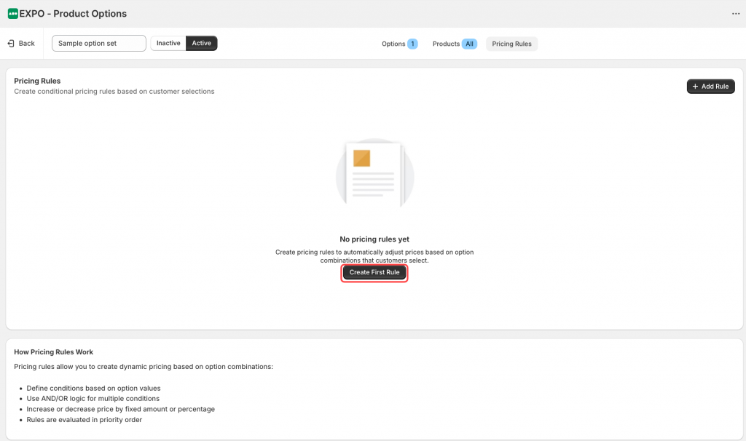The image size is (746, 441).
Task: Click the back arrow icon next to Back
Action: click(x=9, y=43)
